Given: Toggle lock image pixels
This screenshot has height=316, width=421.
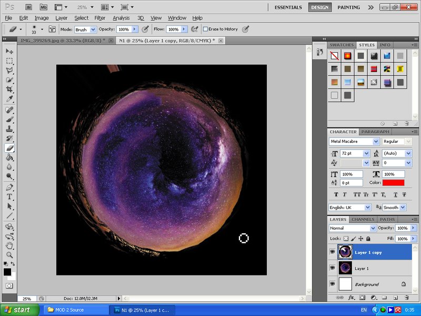Looking at the screenshot, I should click(354, 239).
